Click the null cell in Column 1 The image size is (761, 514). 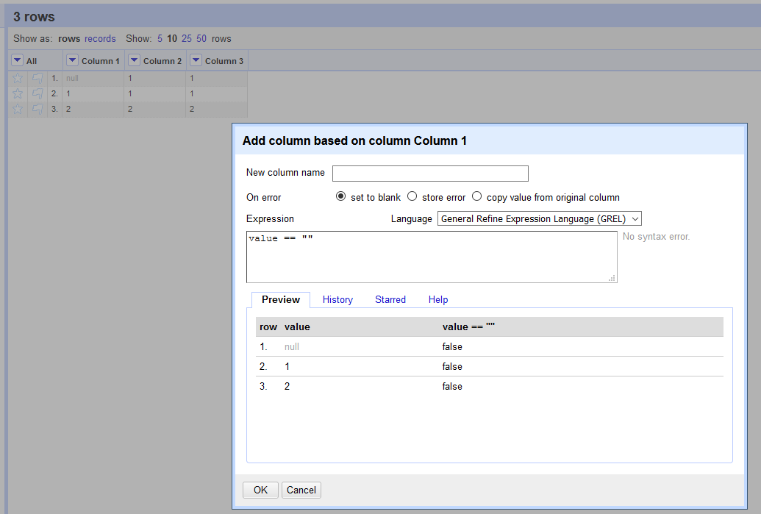[93, 78]
